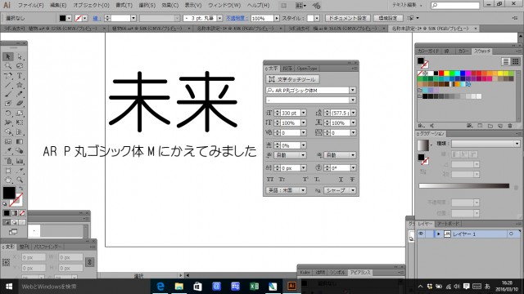Choose the Eyedropper tool

click(8, 151)
